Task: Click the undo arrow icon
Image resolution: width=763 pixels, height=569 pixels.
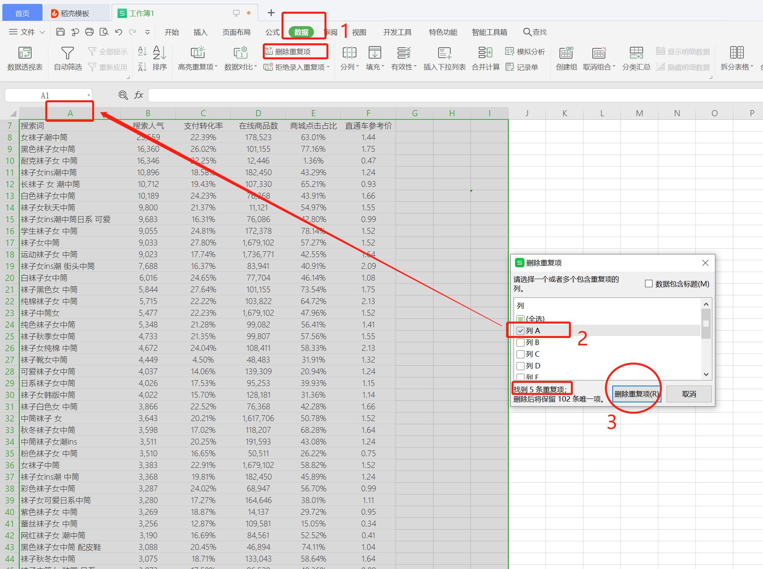Action: (119, 32)
